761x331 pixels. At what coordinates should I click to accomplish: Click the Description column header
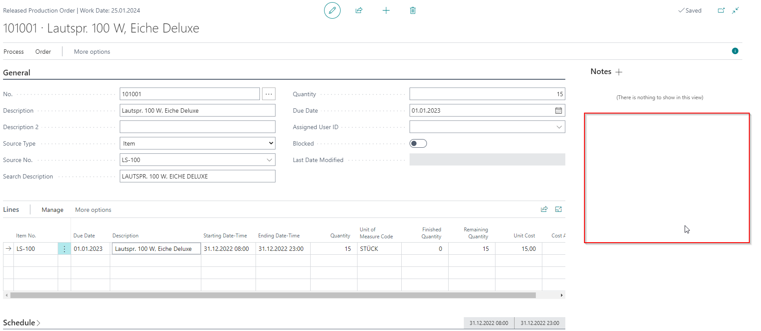coord(125,236)
